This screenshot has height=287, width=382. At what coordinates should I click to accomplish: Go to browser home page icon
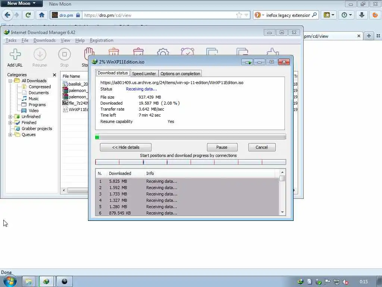point(42,15)
